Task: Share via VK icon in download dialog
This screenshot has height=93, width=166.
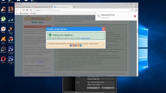Action: click(76, 45)
